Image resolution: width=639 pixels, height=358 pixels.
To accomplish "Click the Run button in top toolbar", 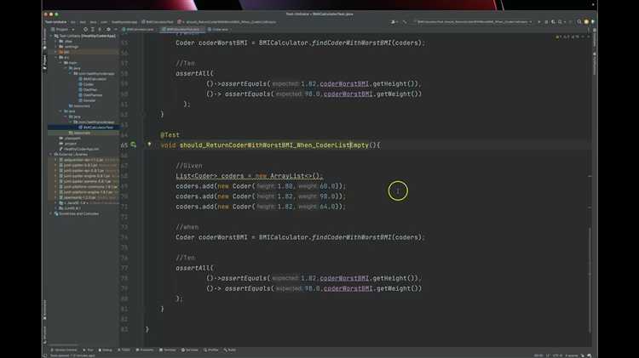I will [x=539, y=21].
